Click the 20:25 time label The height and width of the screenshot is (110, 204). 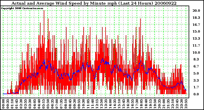[x=159, y=104]
